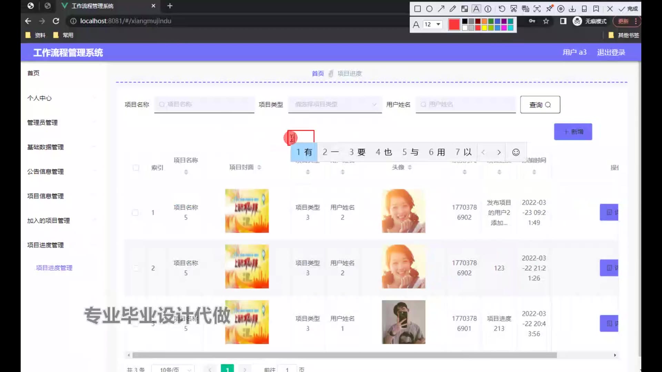Click the undo annotation icon
The width and height of the screenshot is (662, 372).
502,9
